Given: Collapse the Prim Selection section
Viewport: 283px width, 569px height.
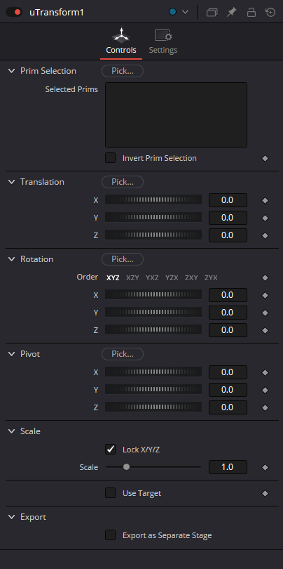Looking at the screenshot, I should 12,71.
